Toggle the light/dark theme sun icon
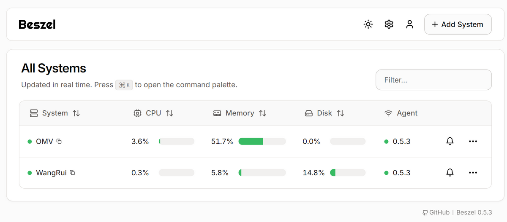 (x=368, y=24)
